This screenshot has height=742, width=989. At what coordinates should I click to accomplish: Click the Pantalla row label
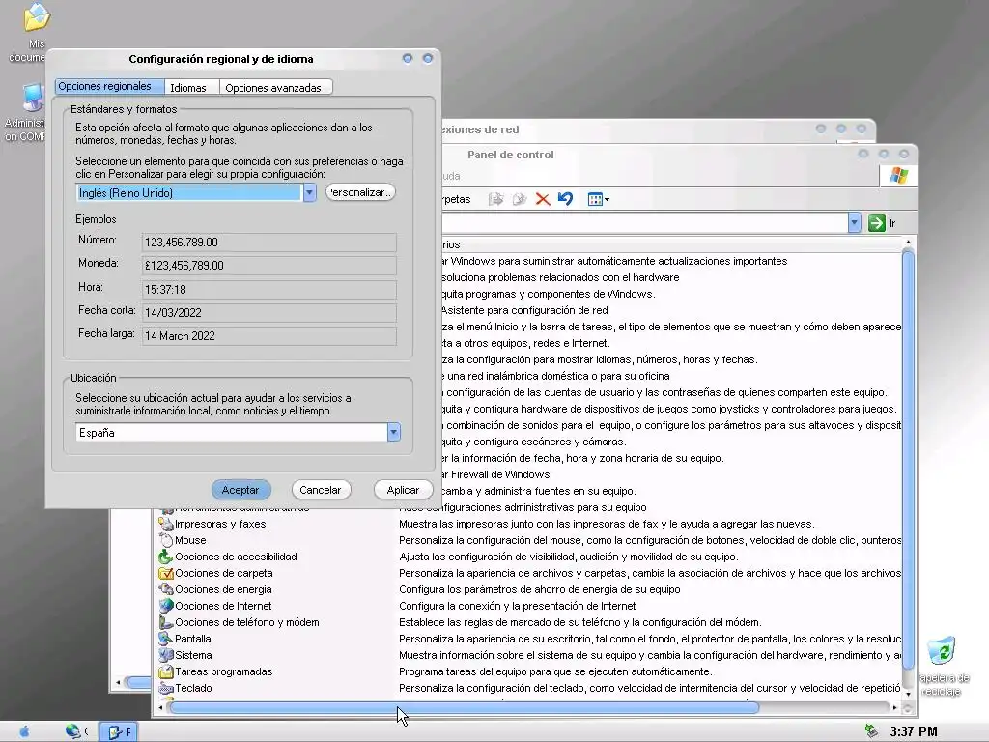193,639
